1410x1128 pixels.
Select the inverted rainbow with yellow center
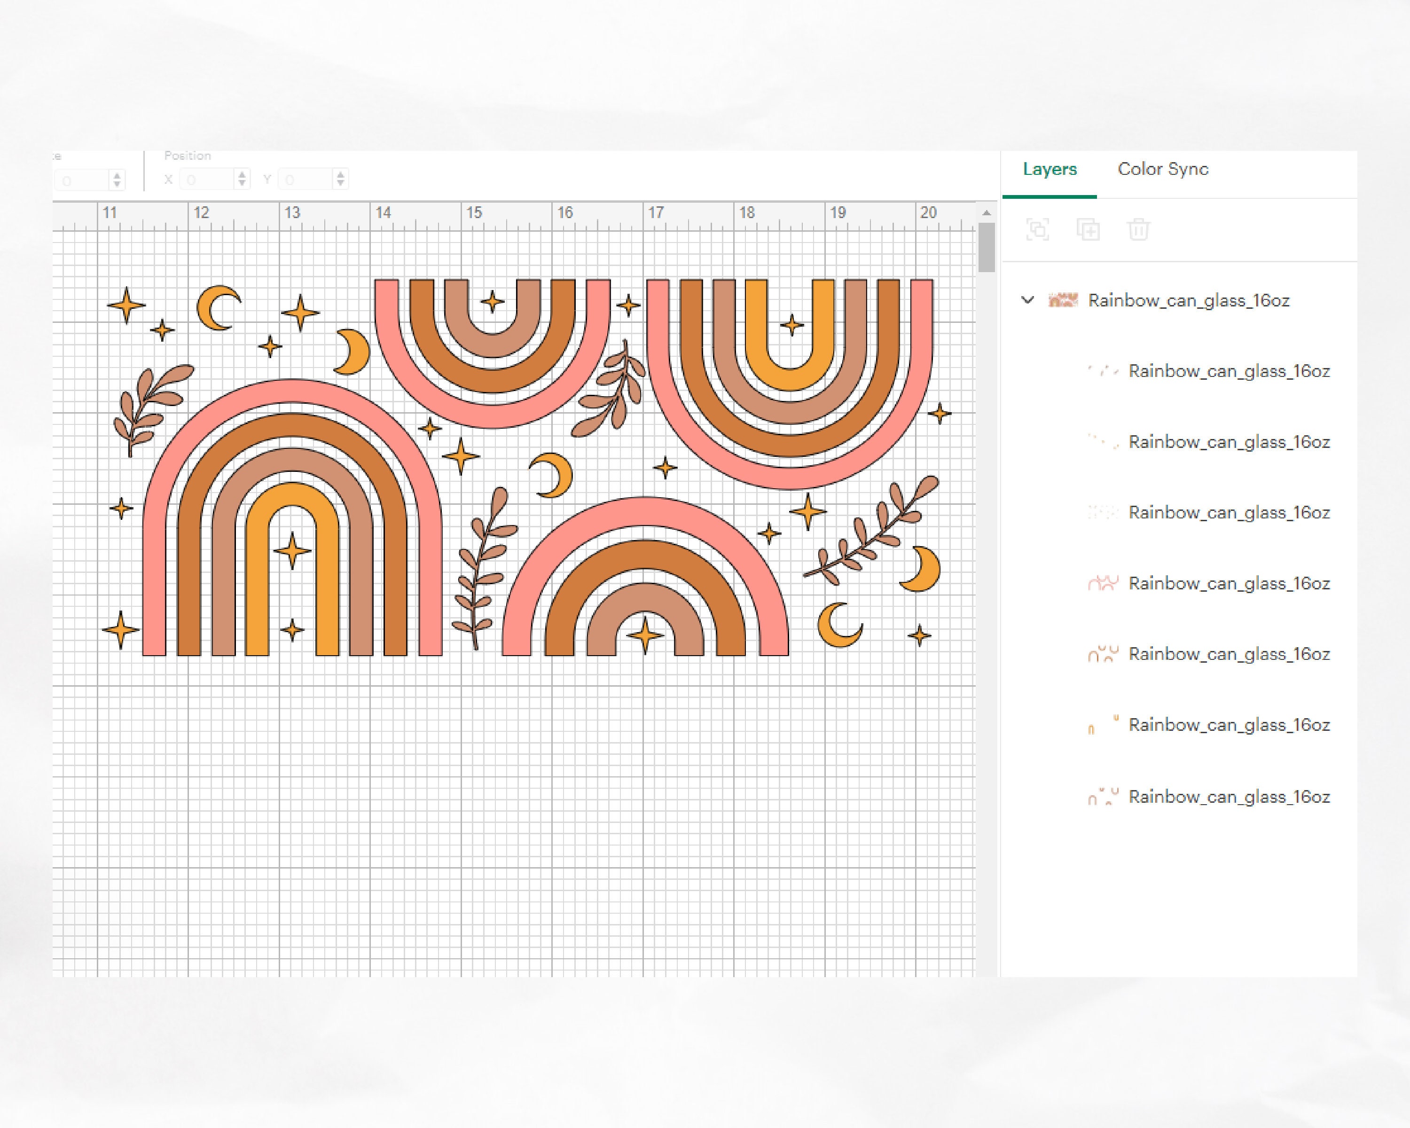[x=789, y=384]
